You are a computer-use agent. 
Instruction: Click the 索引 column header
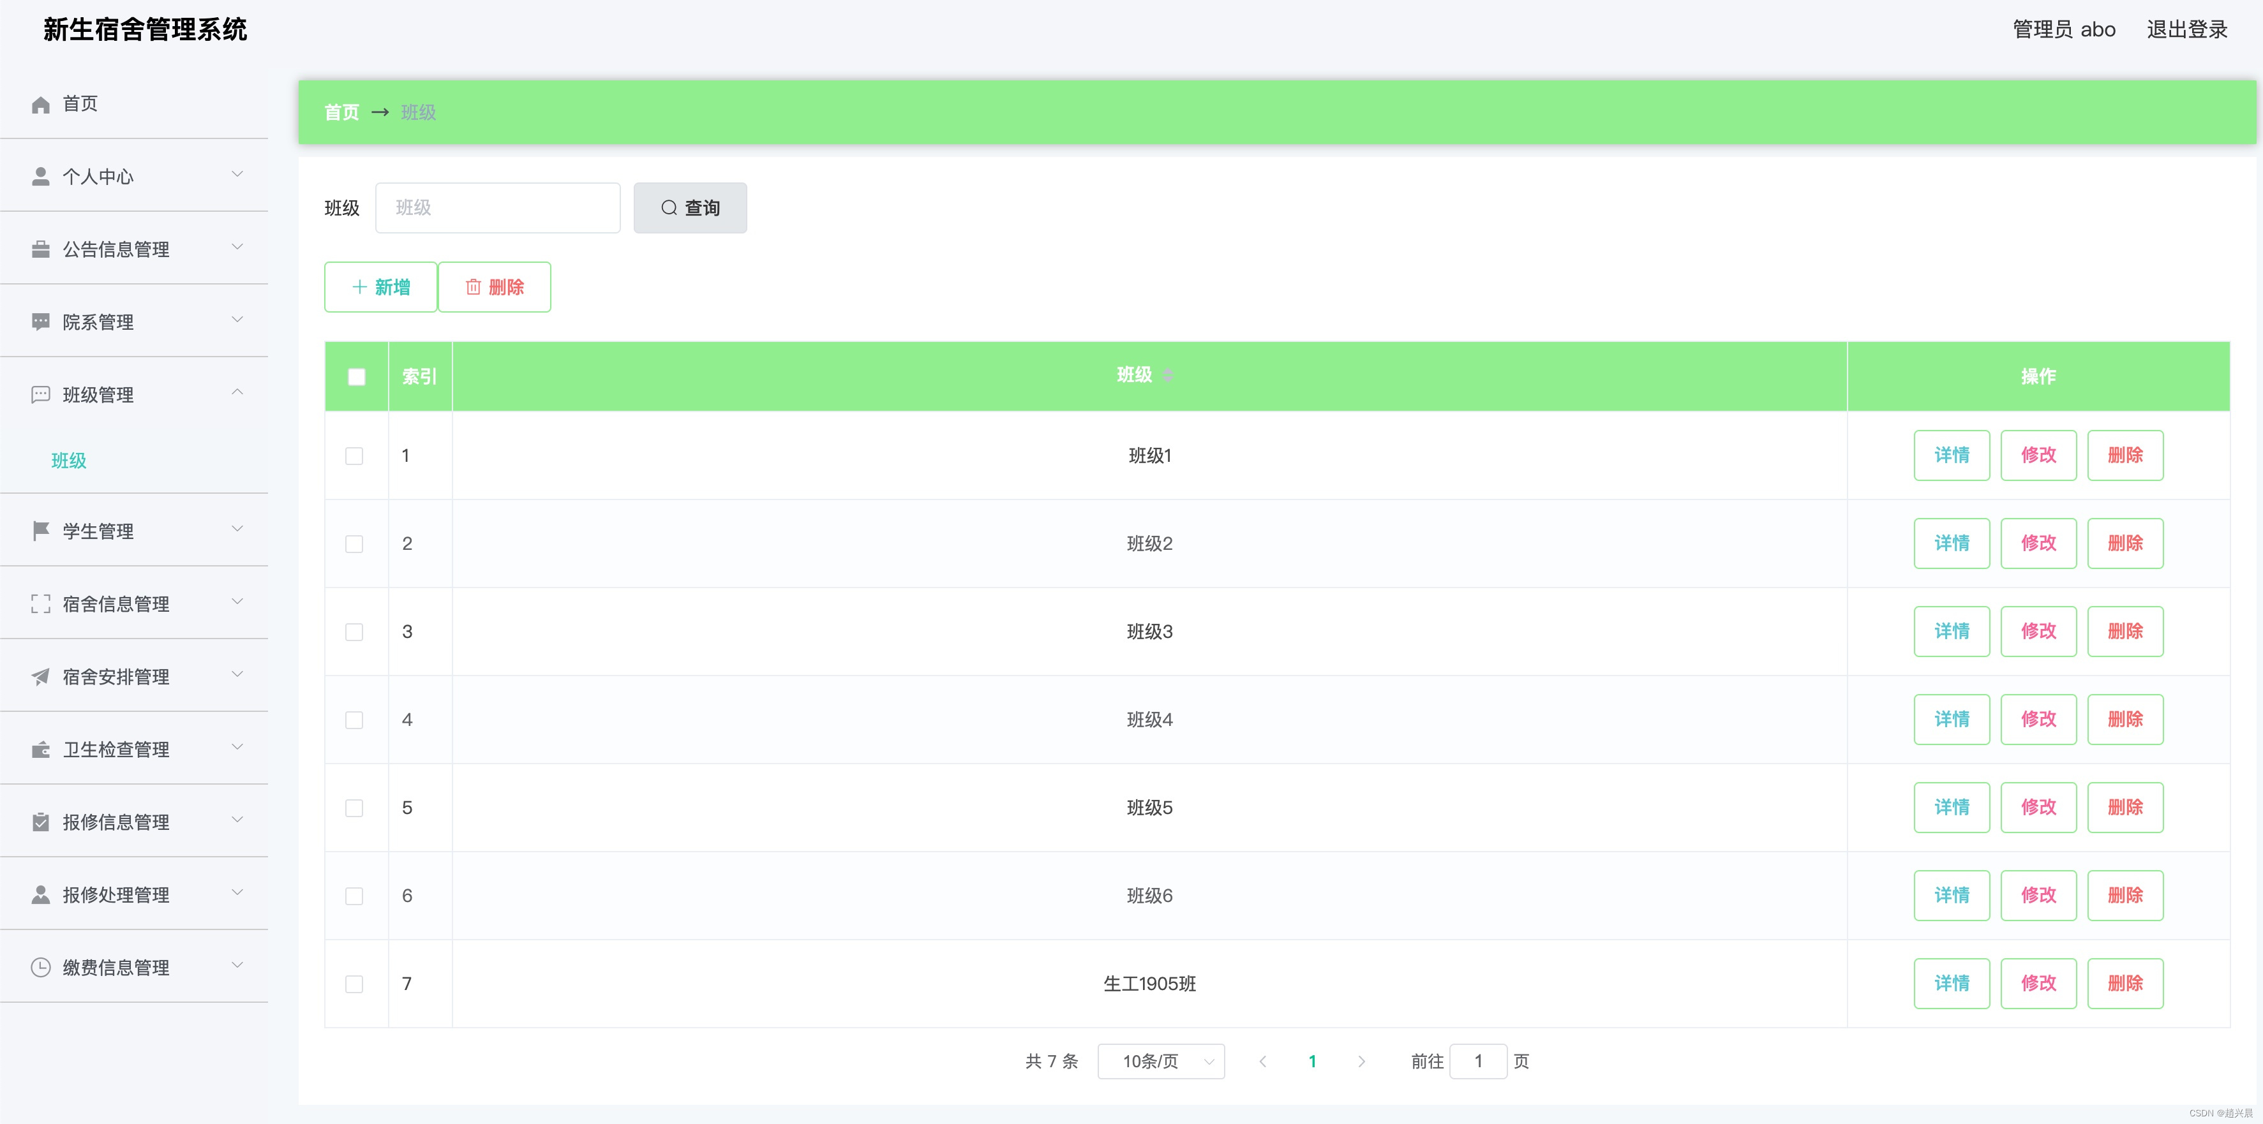pos(420,377)
